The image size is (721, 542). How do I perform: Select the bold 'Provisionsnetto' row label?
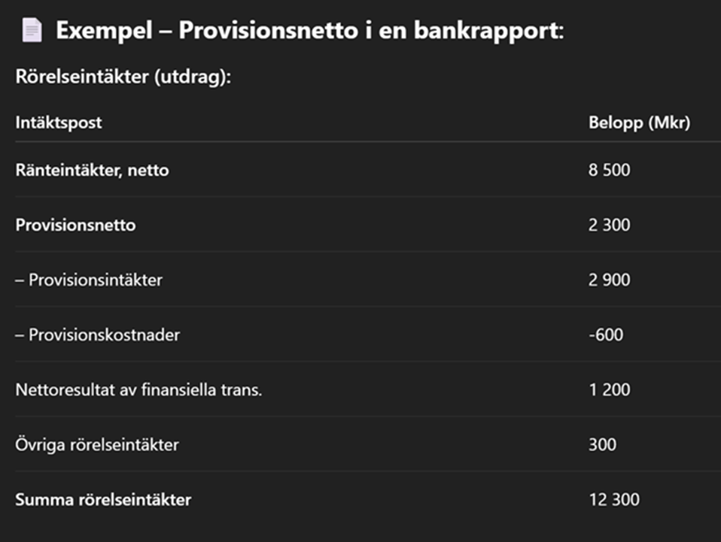pos(75,225)
